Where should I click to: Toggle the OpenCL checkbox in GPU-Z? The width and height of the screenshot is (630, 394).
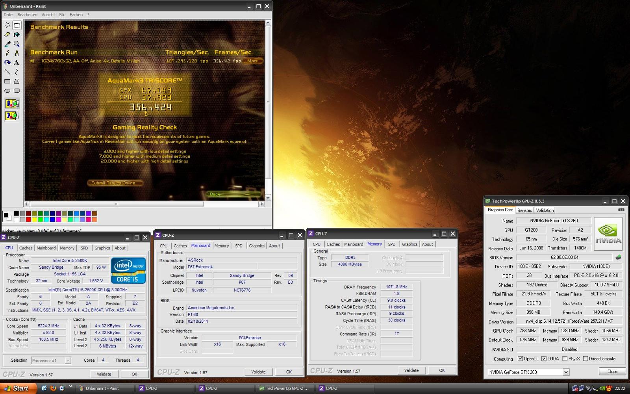coord(520,359)
